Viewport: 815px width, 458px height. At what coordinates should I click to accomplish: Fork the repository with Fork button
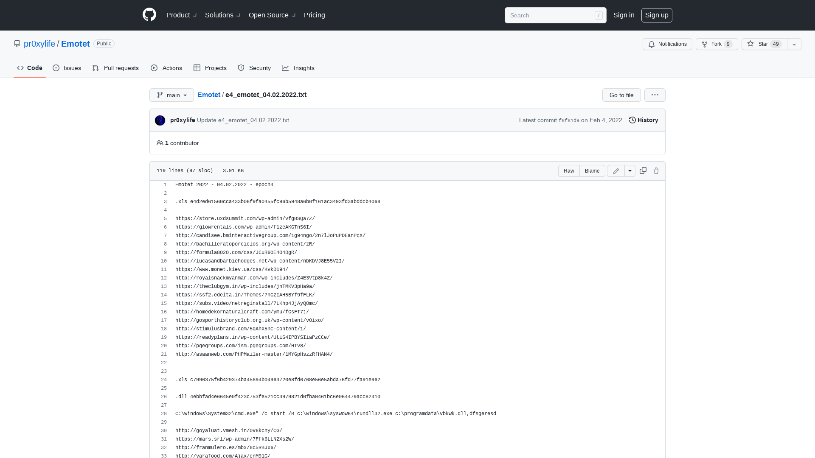click(x=717, y=44)
